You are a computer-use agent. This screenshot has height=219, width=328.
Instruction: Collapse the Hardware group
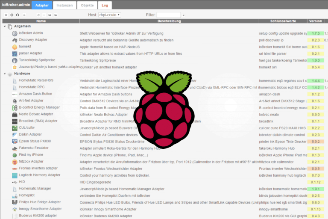[x=5, y=74]
